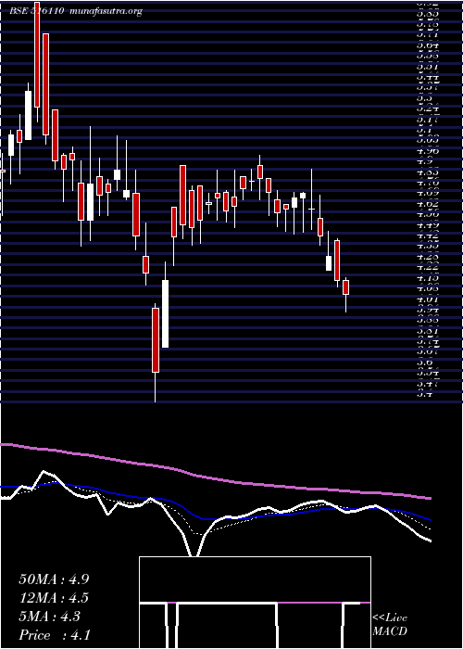Click the 4.22 price axis label
463x649 pixels.
click(428, 268)
